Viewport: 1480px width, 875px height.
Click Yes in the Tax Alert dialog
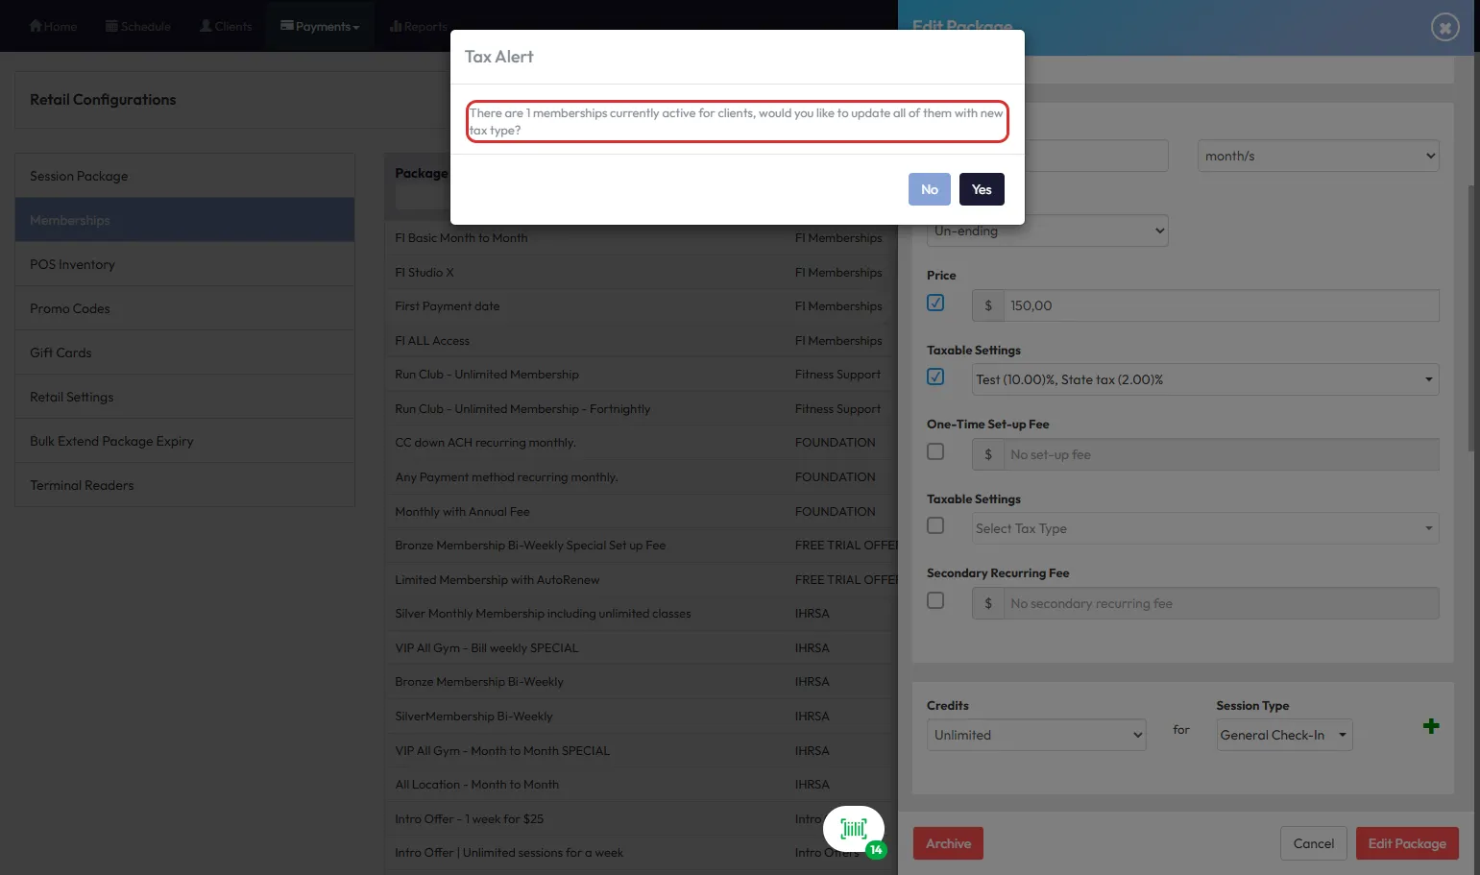tap(981, 189)
